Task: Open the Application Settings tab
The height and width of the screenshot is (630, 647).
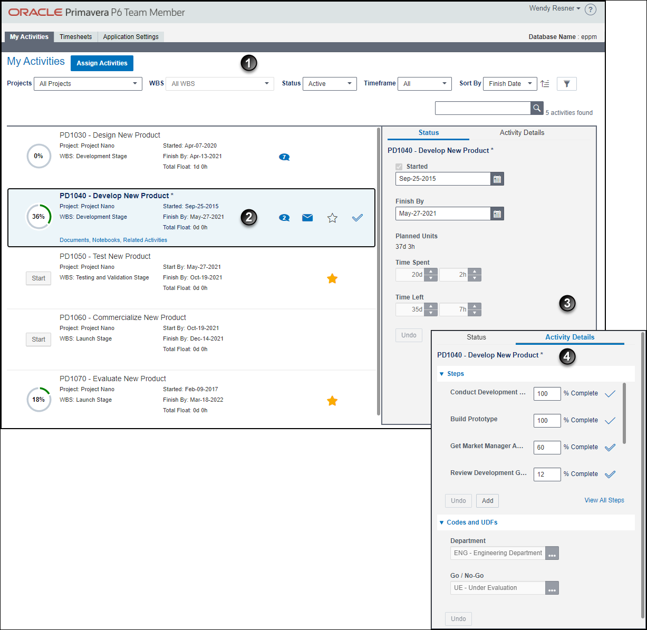Action: point(131,37)
